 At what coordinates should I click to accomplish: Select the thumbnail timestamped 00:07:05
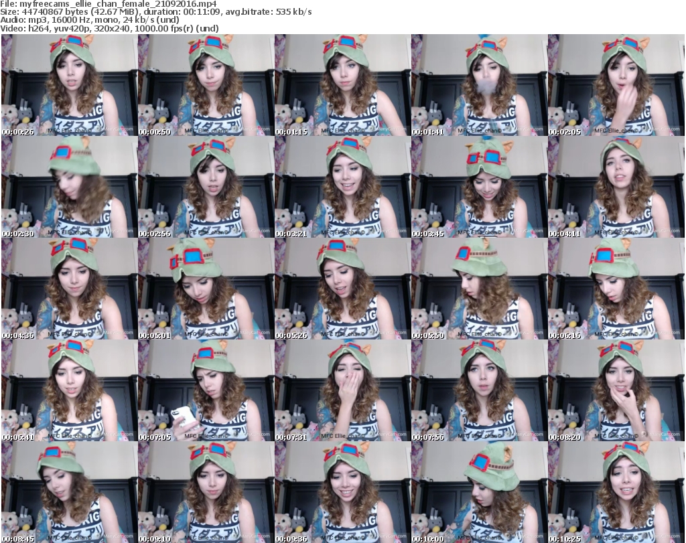(206, 390)
